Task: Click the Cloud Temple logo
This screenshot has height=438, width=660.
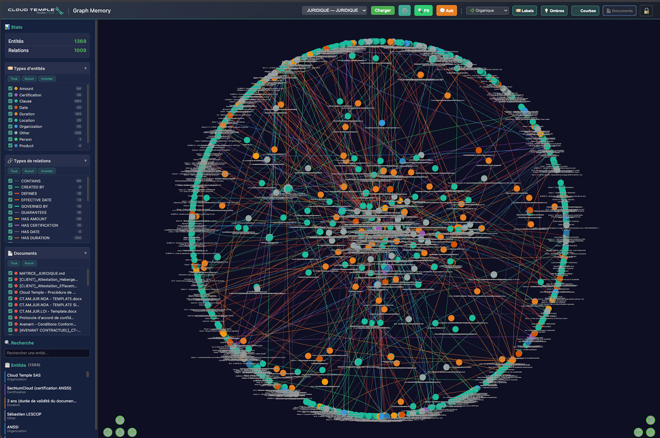Action: 35,10
